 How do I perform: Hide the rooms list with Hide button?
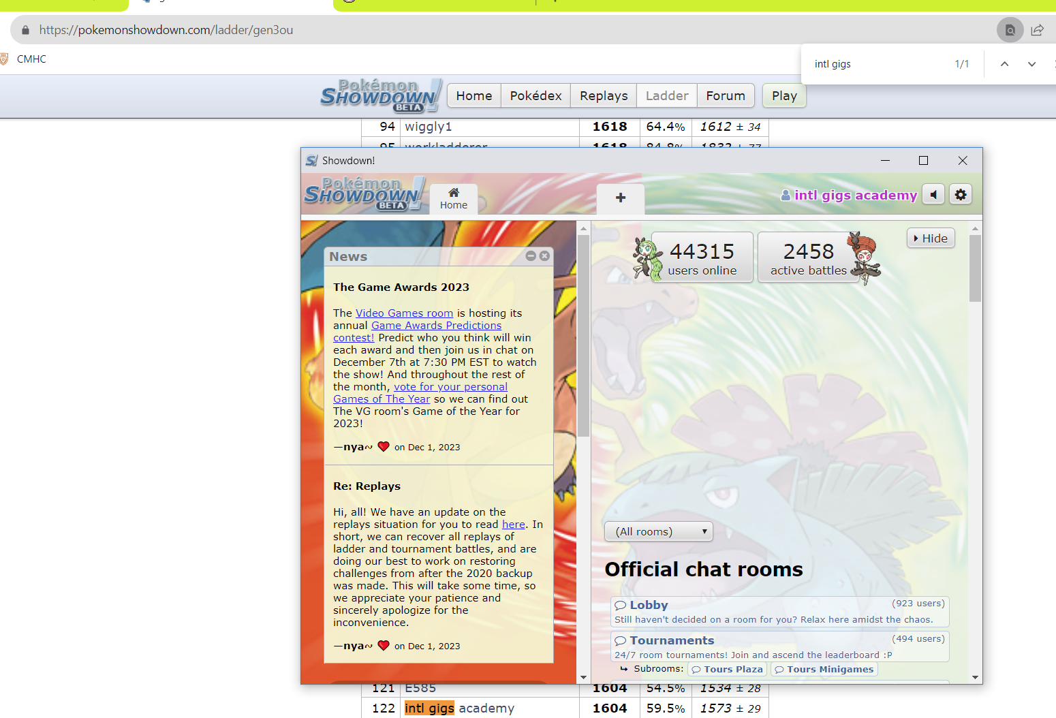(931, 238)
